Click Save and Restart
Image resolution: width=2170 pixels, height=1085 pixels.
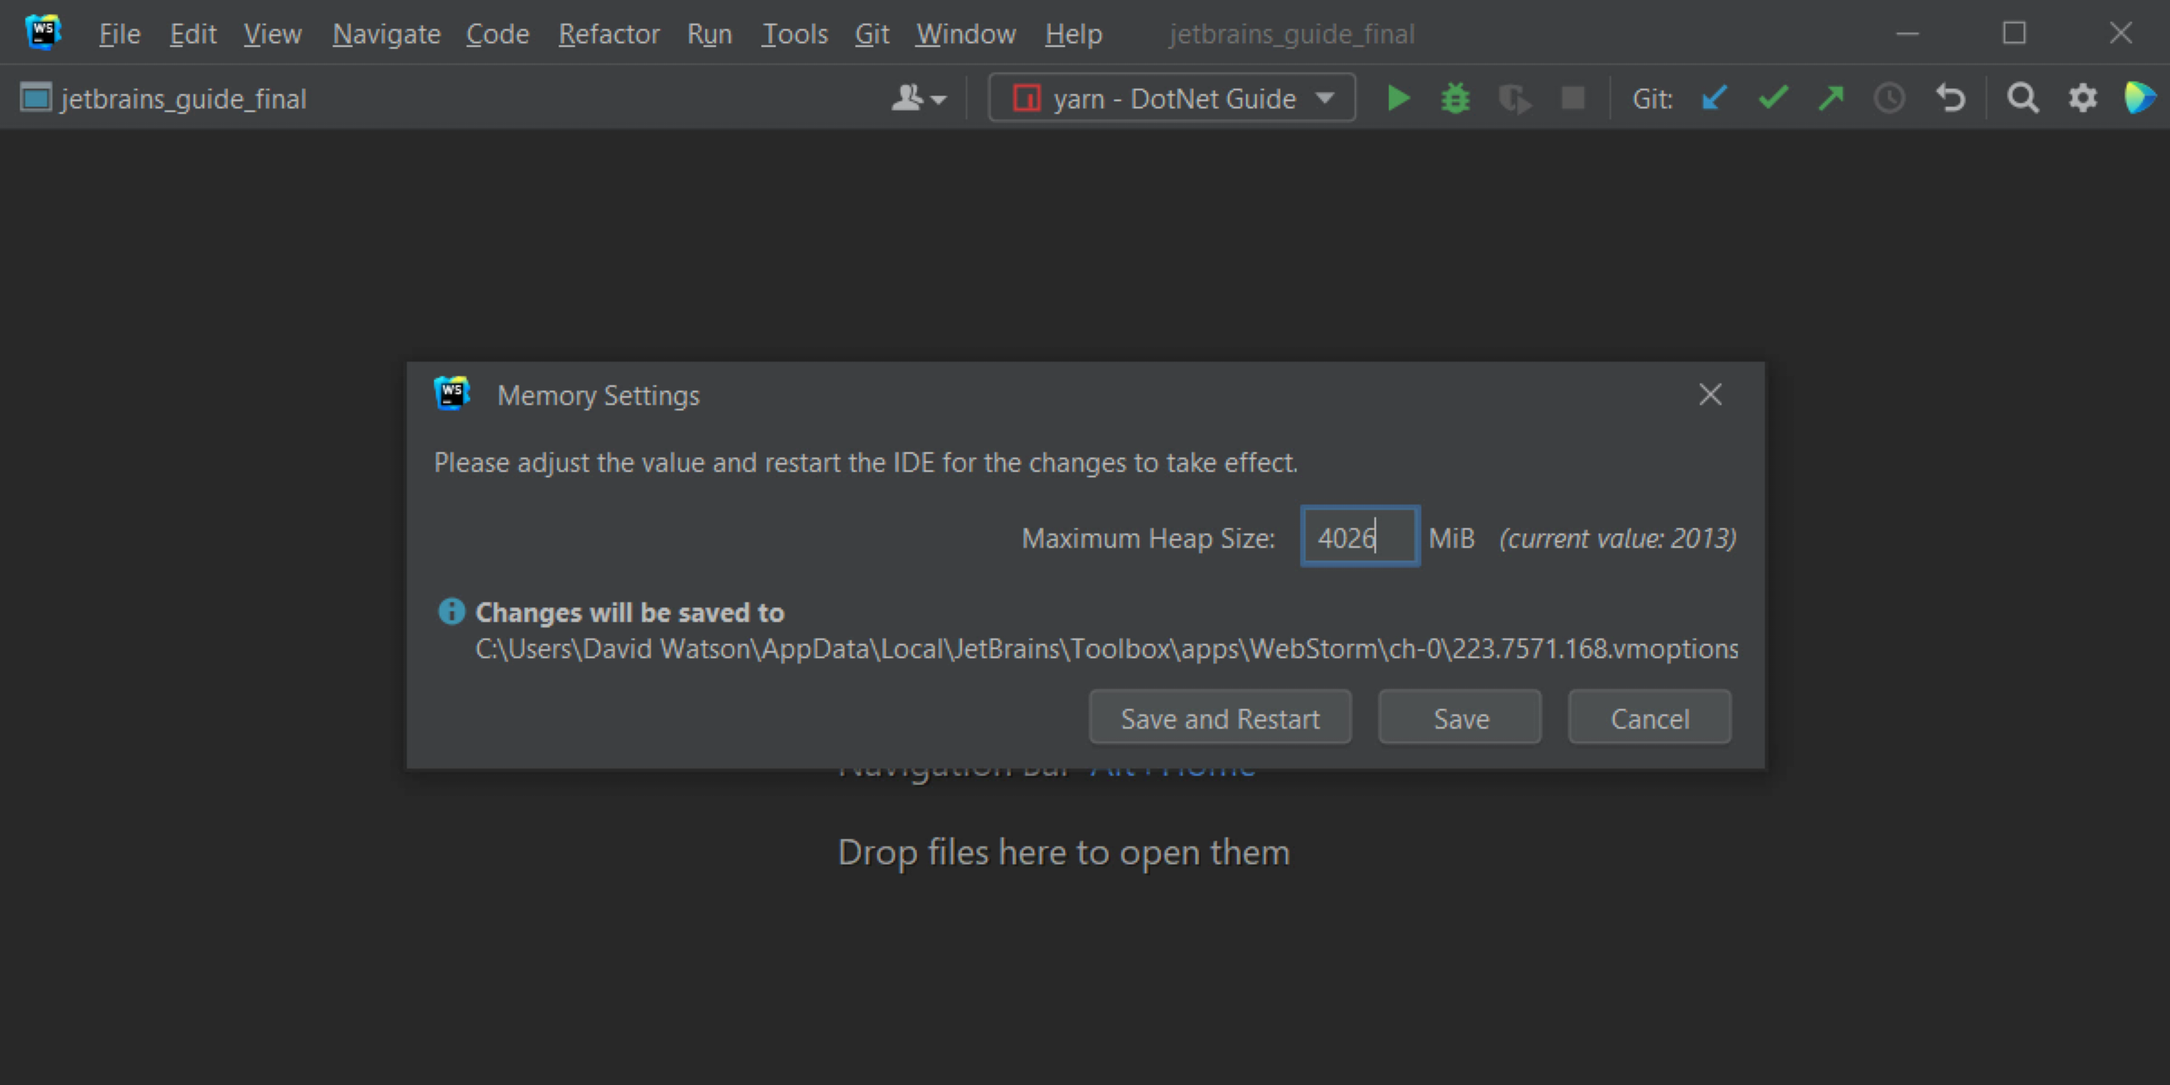(x=1220, y=717)
